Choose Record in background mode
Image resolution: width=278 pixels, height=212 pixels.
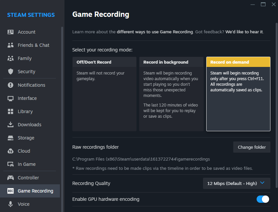[x=171, y=94]
